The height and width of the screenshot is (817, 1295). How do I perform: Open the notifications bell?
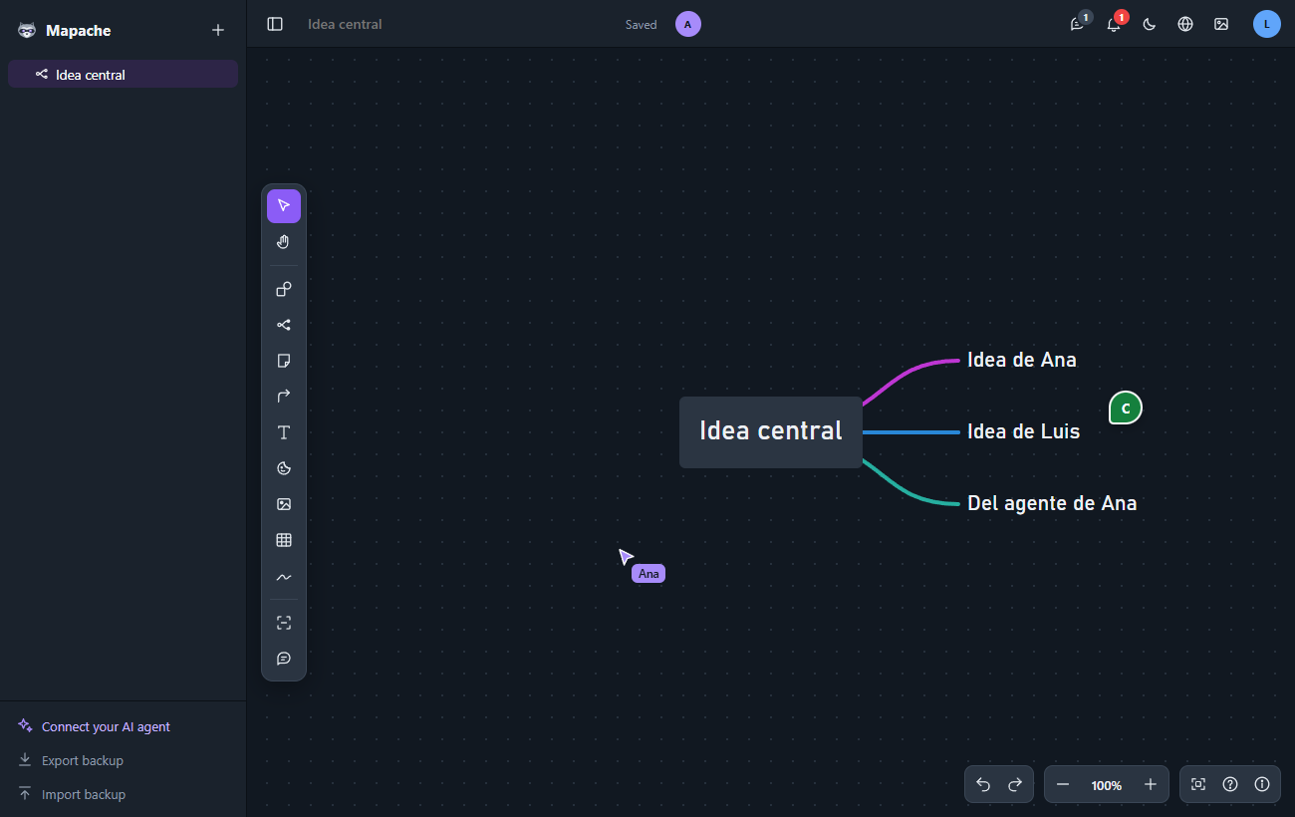1114,24
